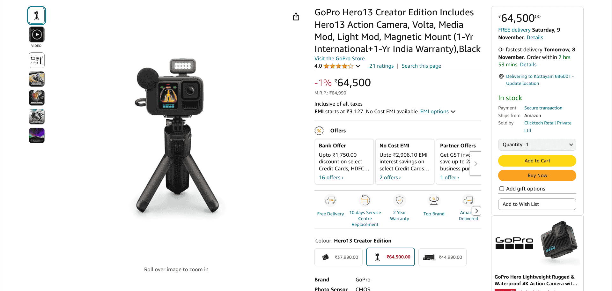
Task: Click the Top Brand trophy icon
Action: [x=434, y=200]
